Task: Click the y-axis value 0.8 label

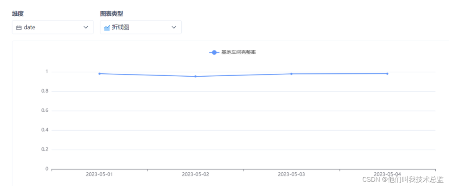Action: (44, 91)
